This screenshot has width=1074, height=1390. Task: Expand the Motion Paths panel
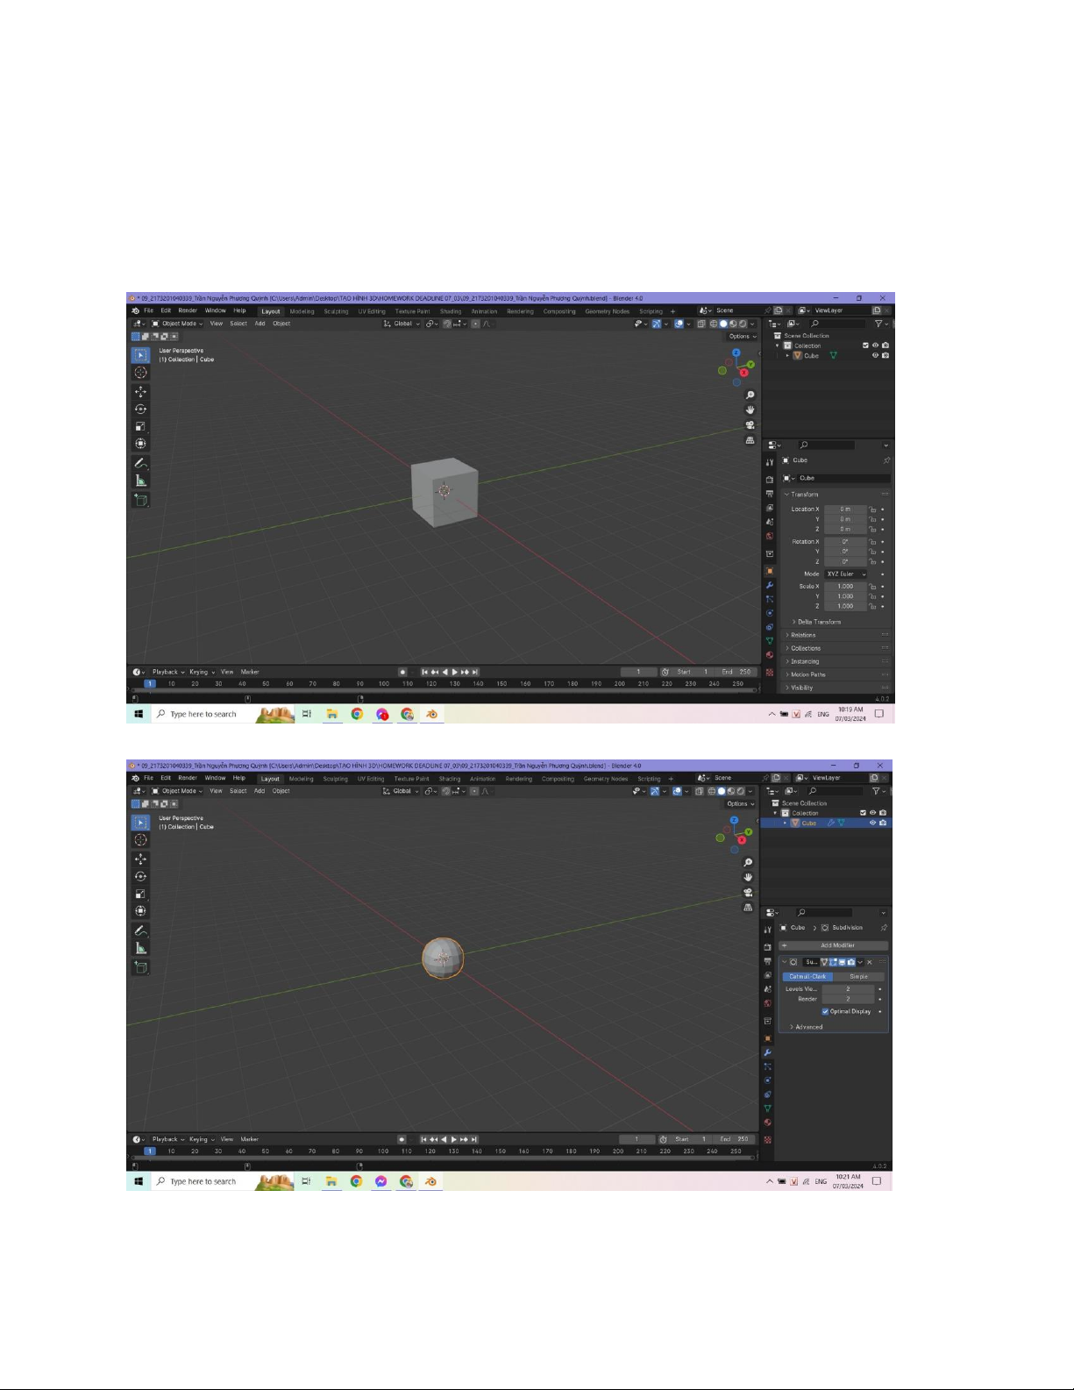(x=807, y=674)
